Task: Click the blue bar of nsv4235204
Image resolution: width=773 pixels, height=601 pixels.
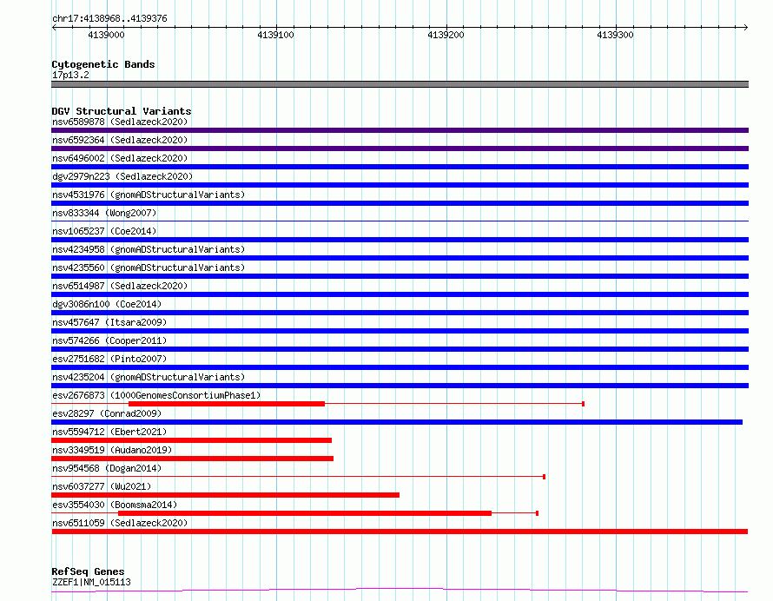Action: point(400,386)
